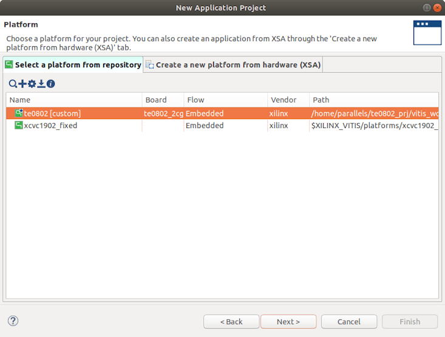The width and height of the screenshot is (445, 337).
Task: Sort by the Vendor column header
Action: pos(288,100)
